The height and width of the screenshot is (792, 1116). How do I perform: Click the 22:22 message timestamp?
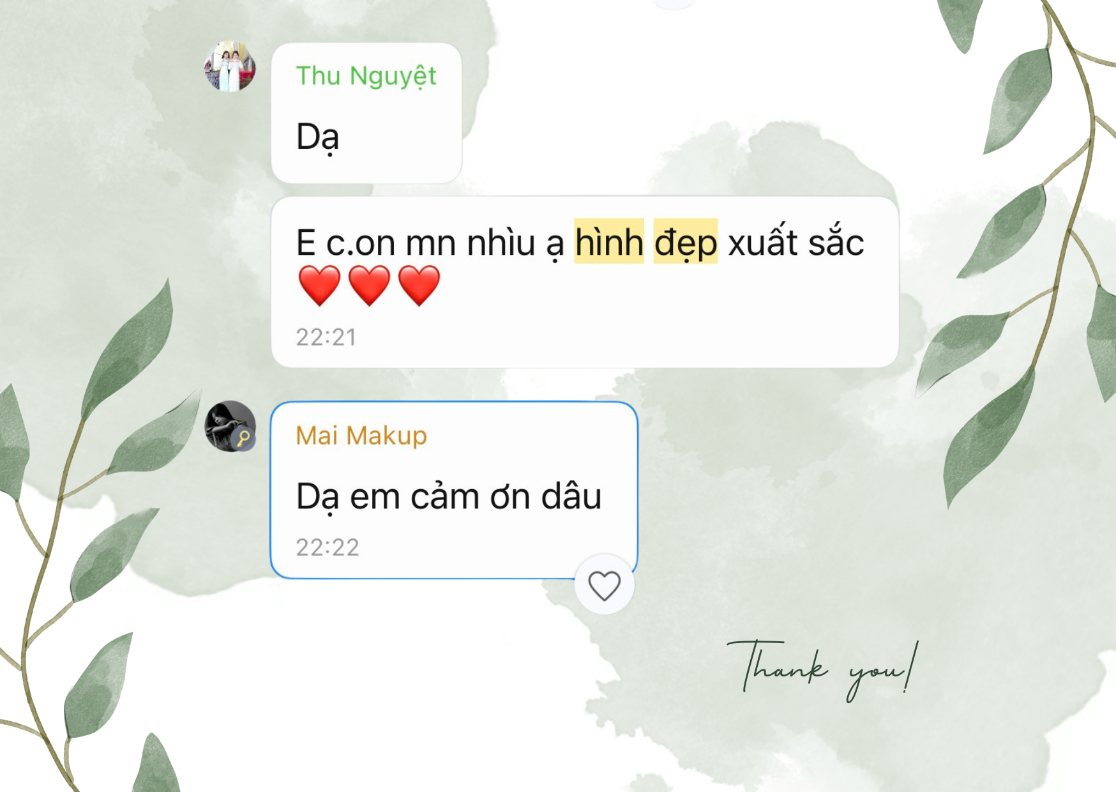click(328, 547)
